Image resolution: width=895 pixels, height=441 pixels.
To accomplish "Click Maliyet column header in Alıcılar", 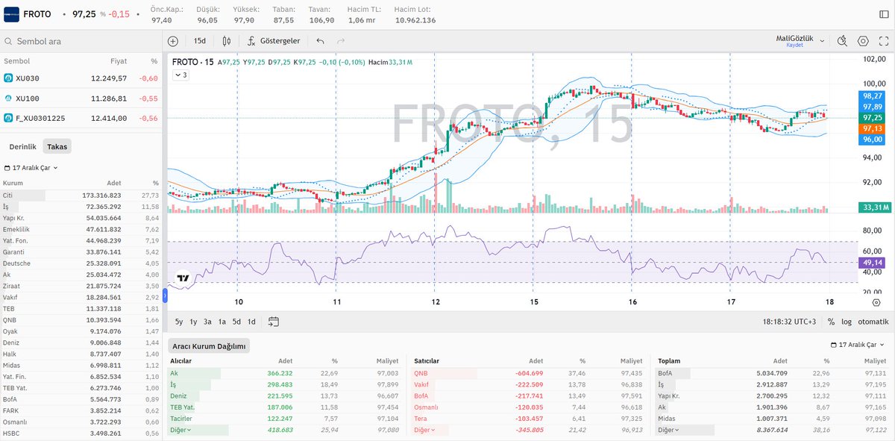I will (386, 360).
